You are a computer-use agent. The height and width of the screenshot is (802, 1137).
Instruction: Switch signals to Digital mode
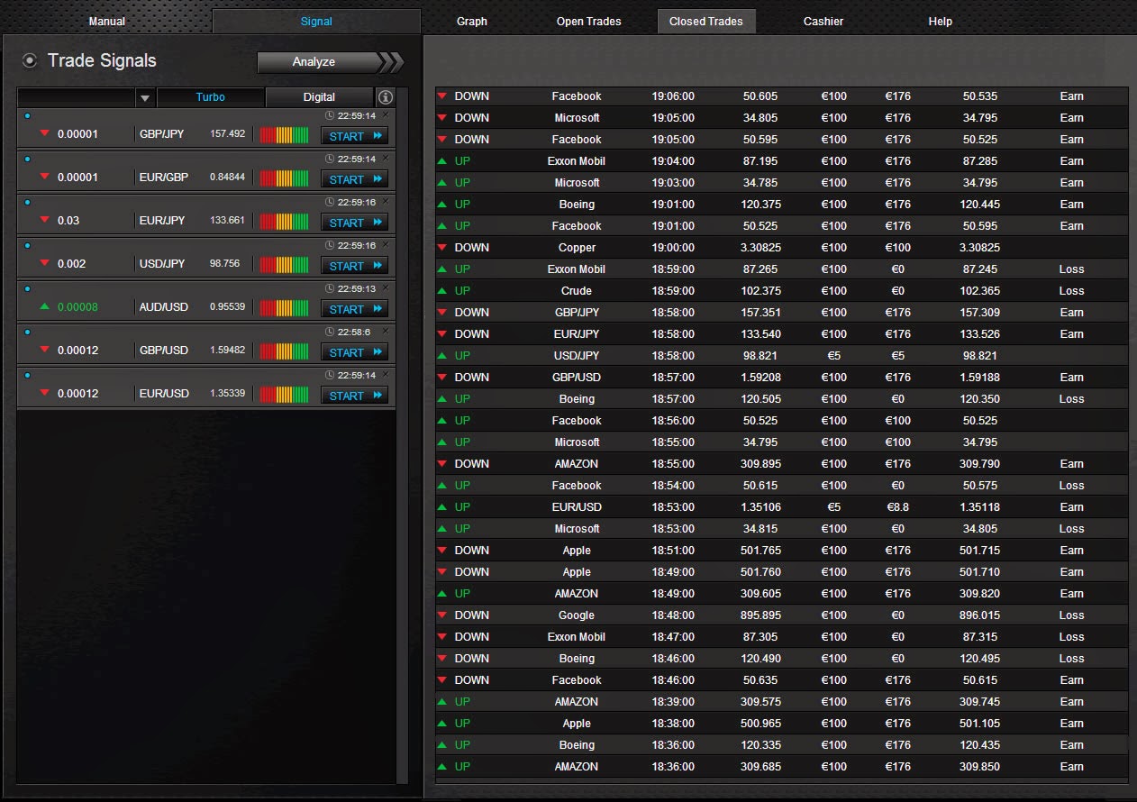(x=319, y=97)
